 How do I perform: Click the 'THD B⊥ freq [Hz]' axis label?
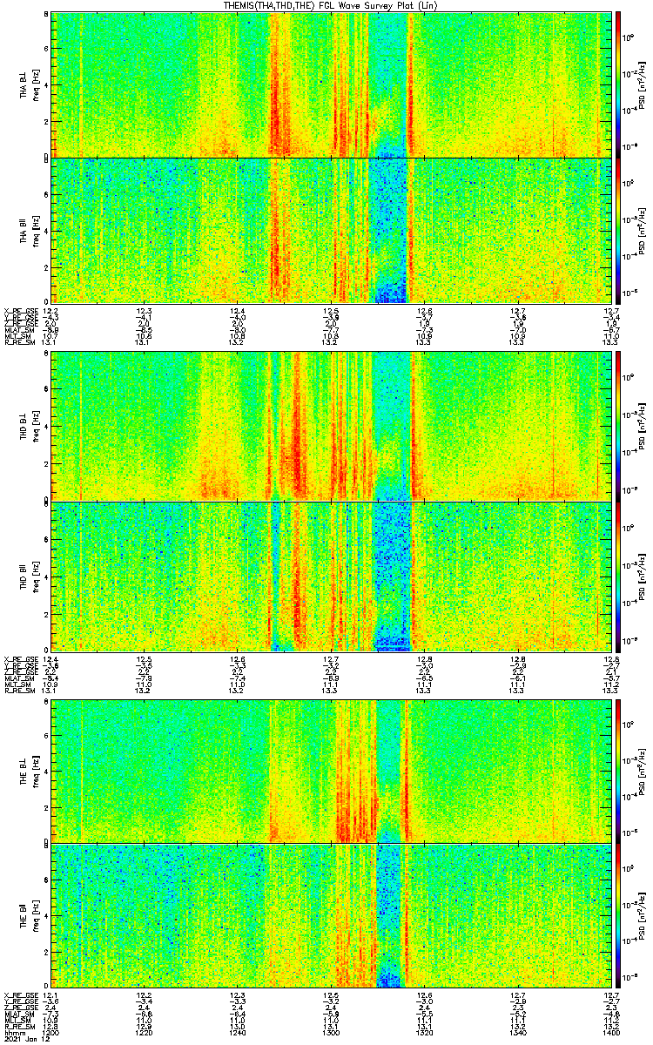click(28, 427)
